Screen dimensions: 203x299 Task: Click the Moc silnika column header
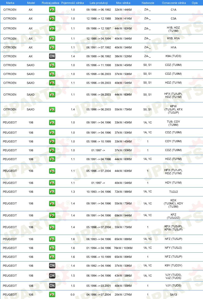[x=123, y=3]
